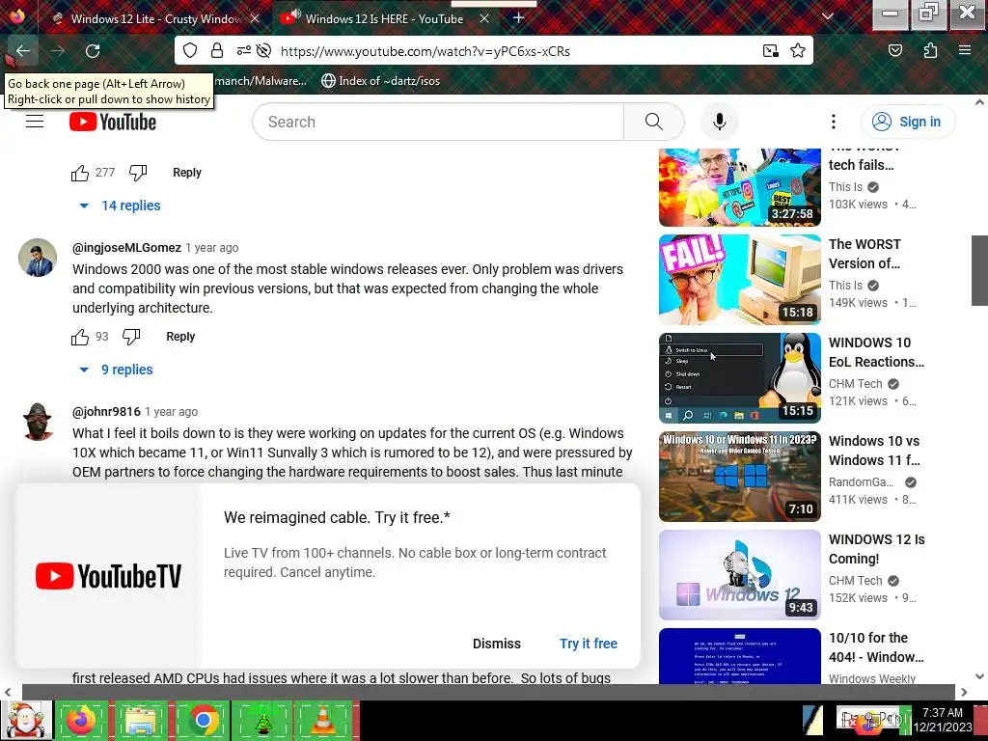This screenshot has height=741, width=988.
Task: Open the YouTube guide hamburger menu
Action: click(x=35, y=122)
